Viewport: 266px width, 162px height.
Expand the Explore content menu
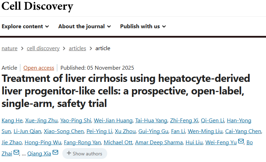pyautogui.click(x=25, y=26)
